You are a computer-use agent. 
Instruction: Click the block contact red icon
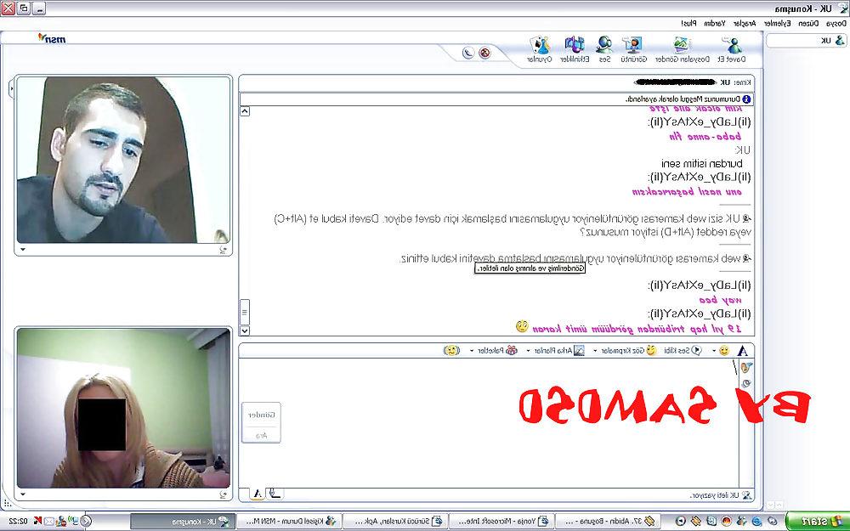click(484, 53)
